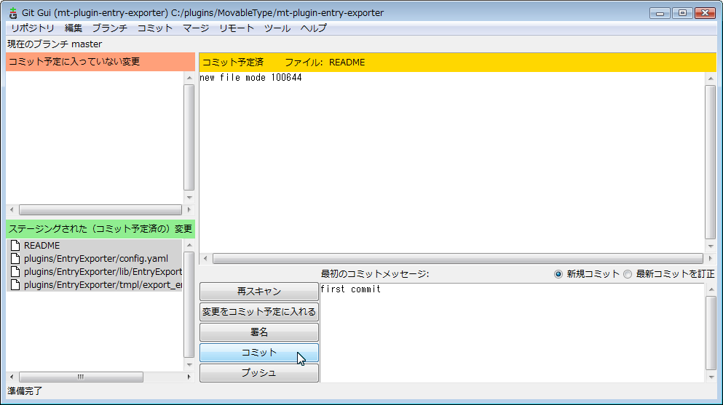
Task: Click the 'new file mode 100644' diff line
Action: (x=251, y=77)
